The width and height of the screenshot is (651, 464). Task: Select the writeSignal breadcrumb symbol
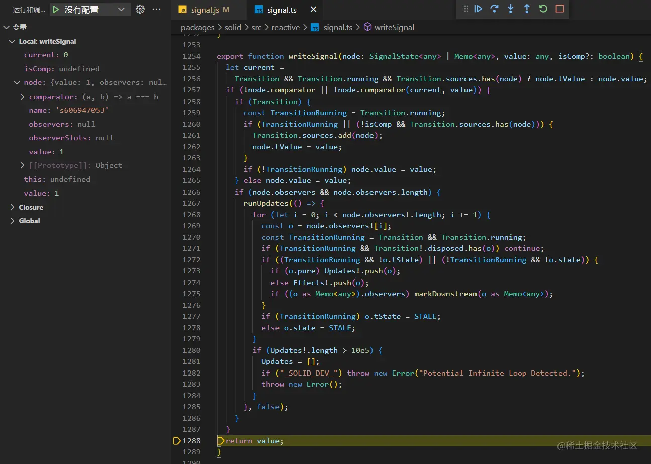point(394,28)
